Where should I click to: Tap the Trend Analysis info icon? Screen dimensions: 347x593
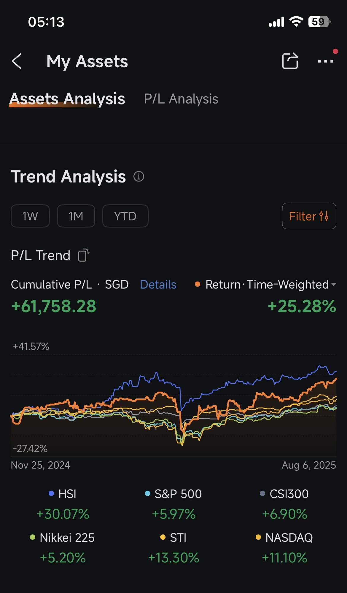[139, 177]
